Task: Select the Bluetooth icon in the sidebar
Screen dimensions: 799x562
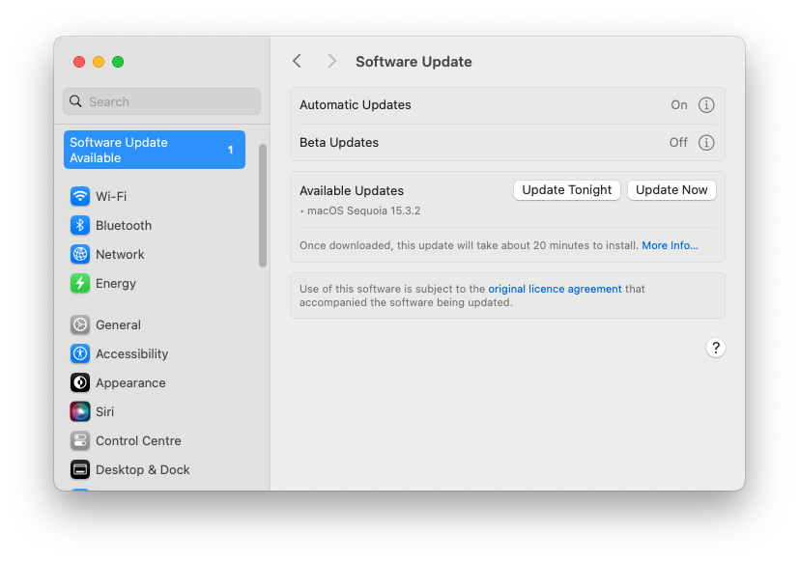Action: [80, 225]
